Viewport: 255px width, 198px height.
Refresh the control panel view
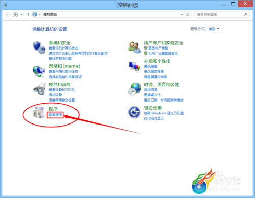pyautogui.click(x=188, y=15)
